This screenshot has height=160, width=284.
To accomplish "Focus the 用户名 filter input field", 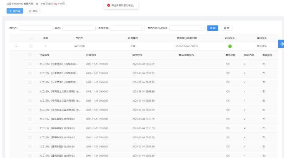I will (x=35, y=28).
